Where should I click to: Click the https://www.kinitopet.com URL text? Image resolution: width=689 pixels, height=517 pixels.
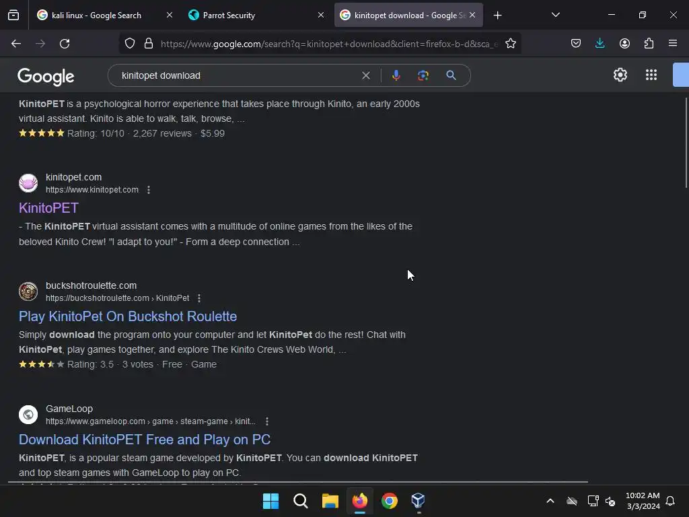click(x=92, y=190)
